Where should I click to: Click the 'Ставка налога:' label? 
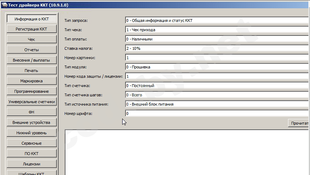click(x=78, y=49)
